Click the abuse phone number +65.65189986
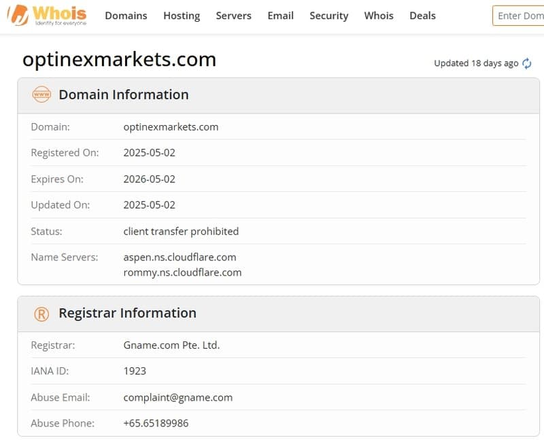The image size is (544, 440). (156, 423)
